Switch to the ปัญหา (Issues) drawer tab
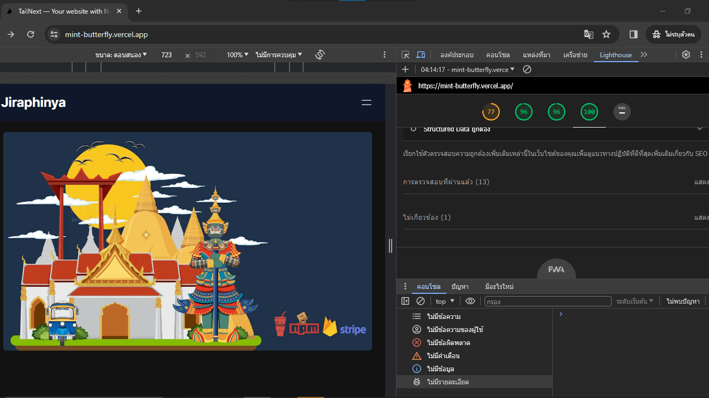 pos(460,286)
